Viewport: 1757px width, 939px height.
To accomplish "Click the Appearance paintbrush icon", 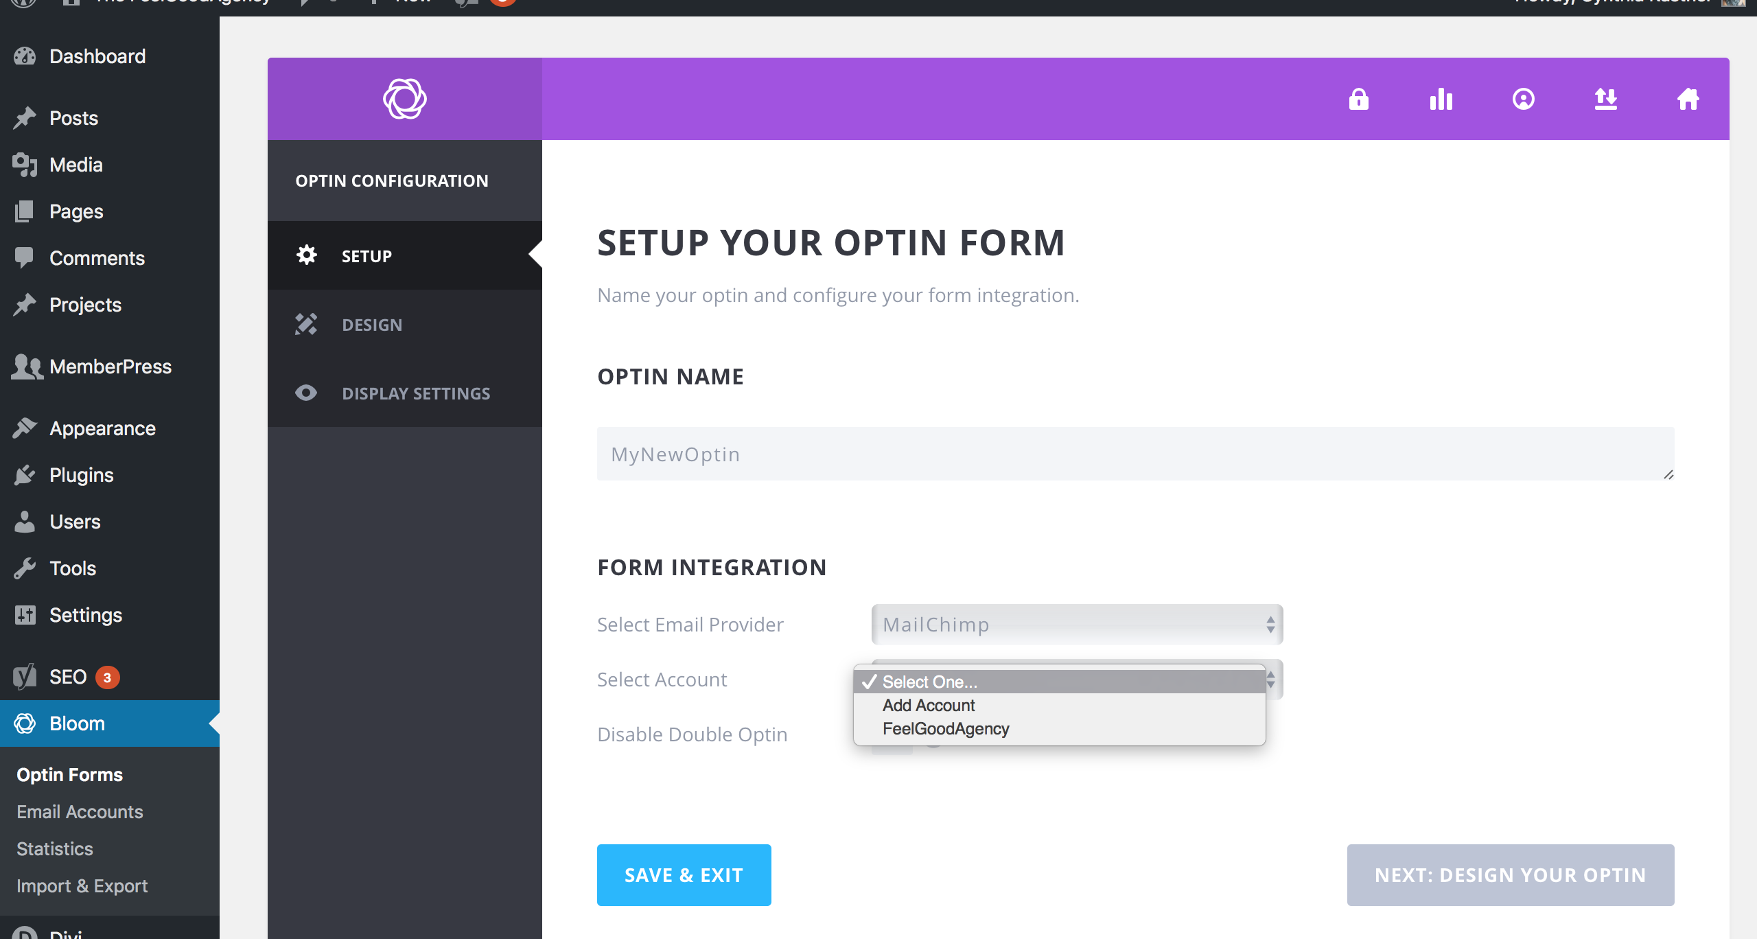I will tap(25, 428).
